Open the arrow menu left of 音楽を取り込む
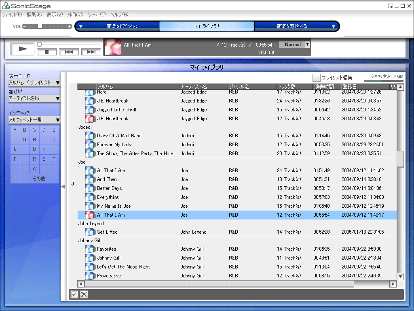414x311 pixels. point(81,26)
